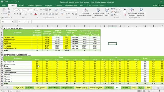Click the Clear eraser icon
Screen dimensions: 164x92
pos(125,15)
